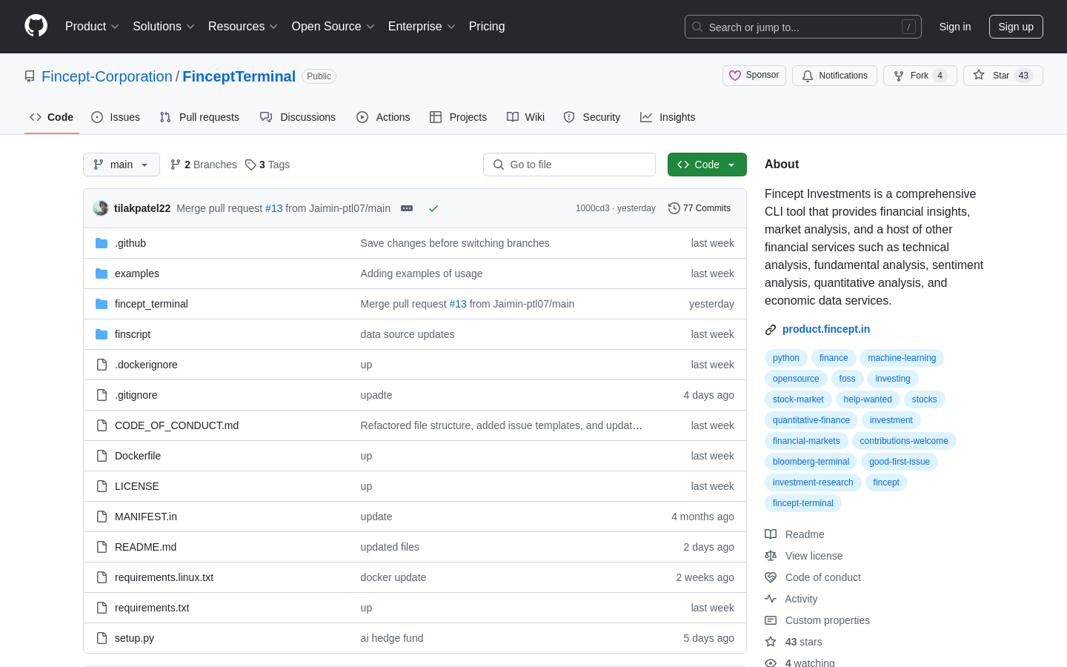Image resolution: width=1067 pixels, height=667 pixels.
Task: Click the Notifications bell button
Action: pyautogui.click(x=834, y=76)
